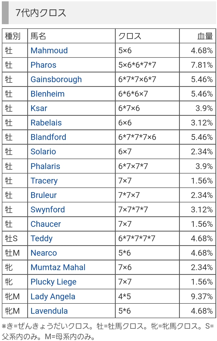Select the Plucky Liege link
Screen dimensions: 217x341
(53, 282)
